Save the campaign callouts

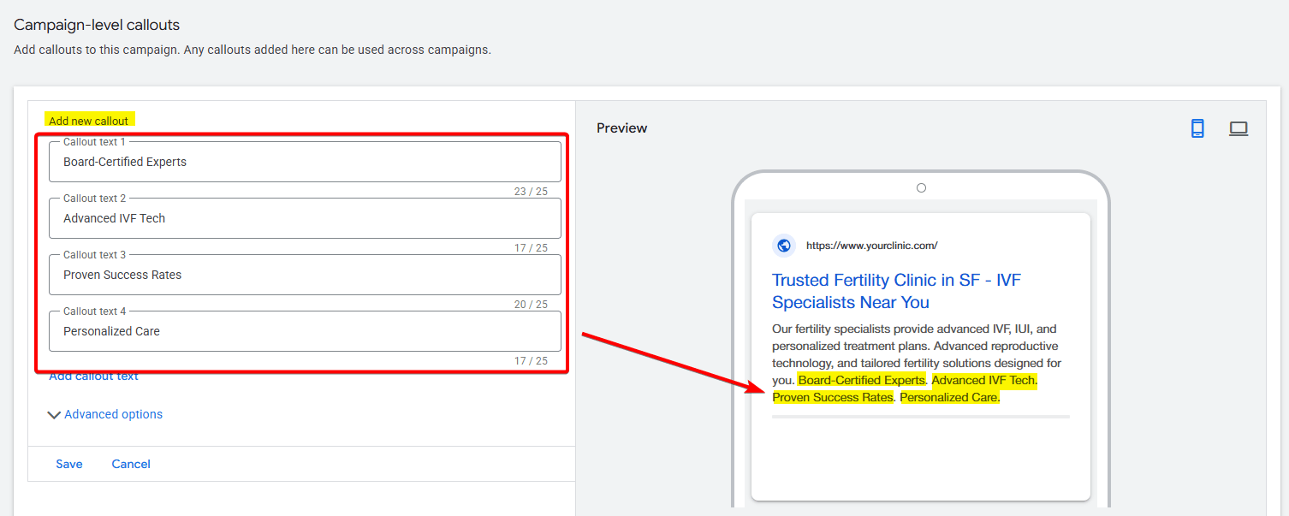tap(69, 464)
